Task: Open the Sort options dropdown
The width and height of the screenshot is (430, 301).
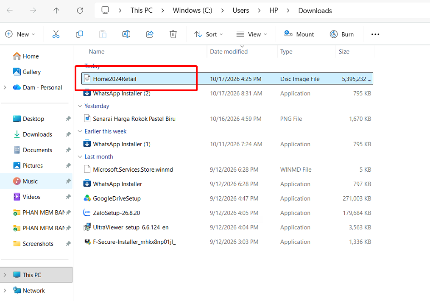Action: tap(209, 34)
